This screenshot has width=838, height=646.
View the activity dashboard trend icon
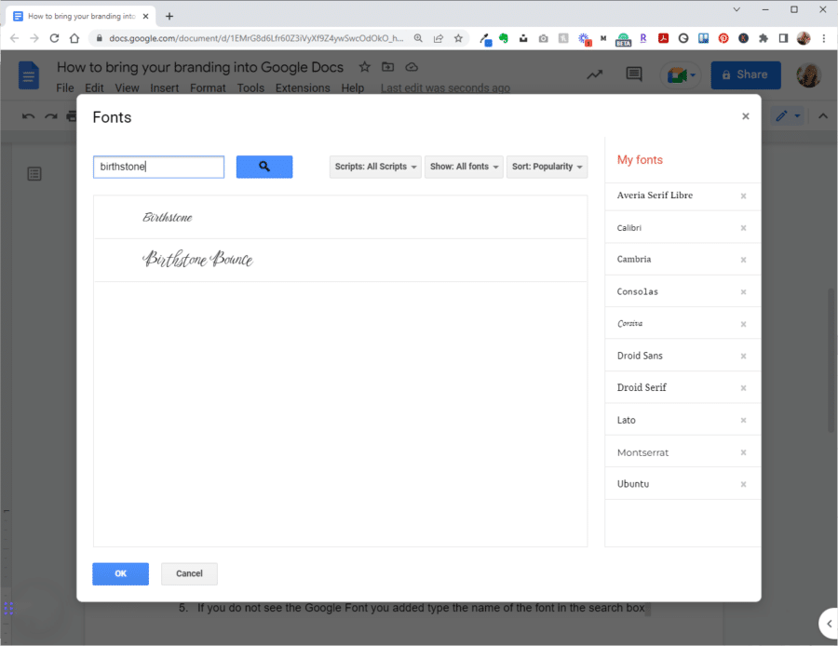coord(594,74)
